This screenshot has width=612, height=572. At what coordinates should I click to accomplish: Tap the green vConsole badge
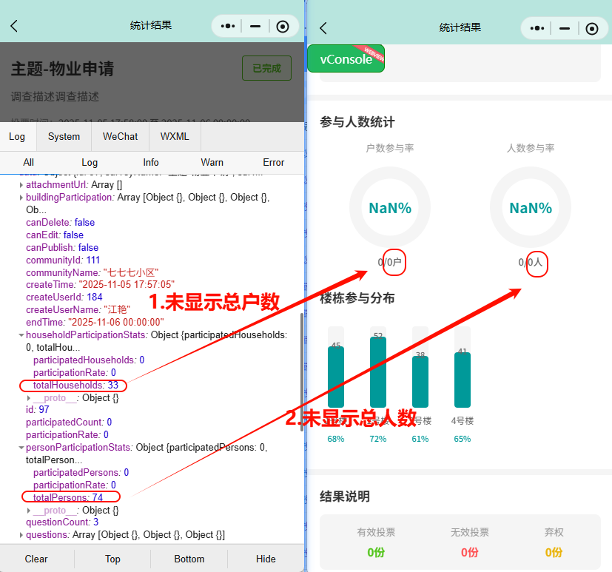pos(345,58)
